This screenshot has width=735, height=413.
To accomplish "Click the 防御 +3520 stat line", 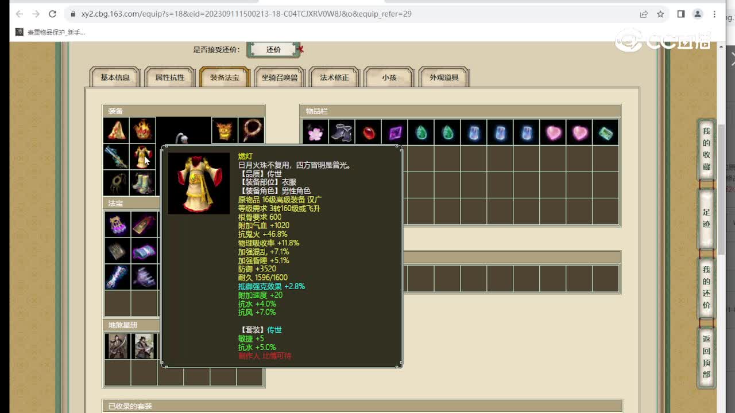I will pyautogui.click(x=257, y=268).
